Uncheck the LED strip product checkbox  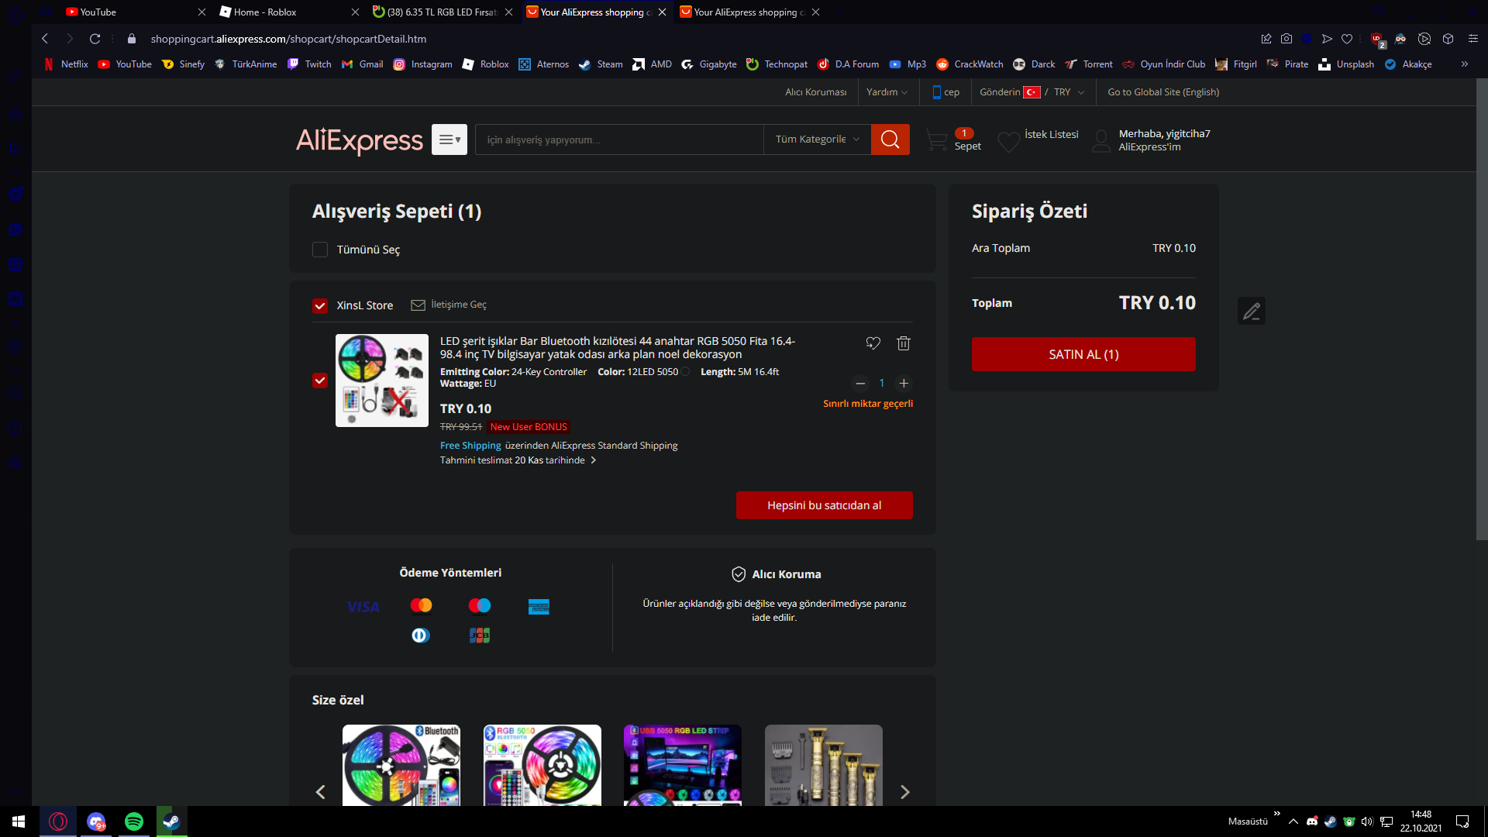pos(320,381)
